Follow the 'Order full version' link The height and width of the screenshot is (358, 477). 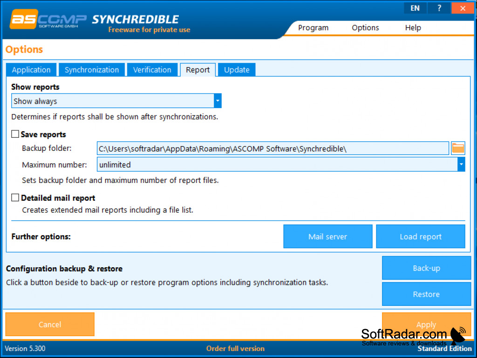click(235, 349)
